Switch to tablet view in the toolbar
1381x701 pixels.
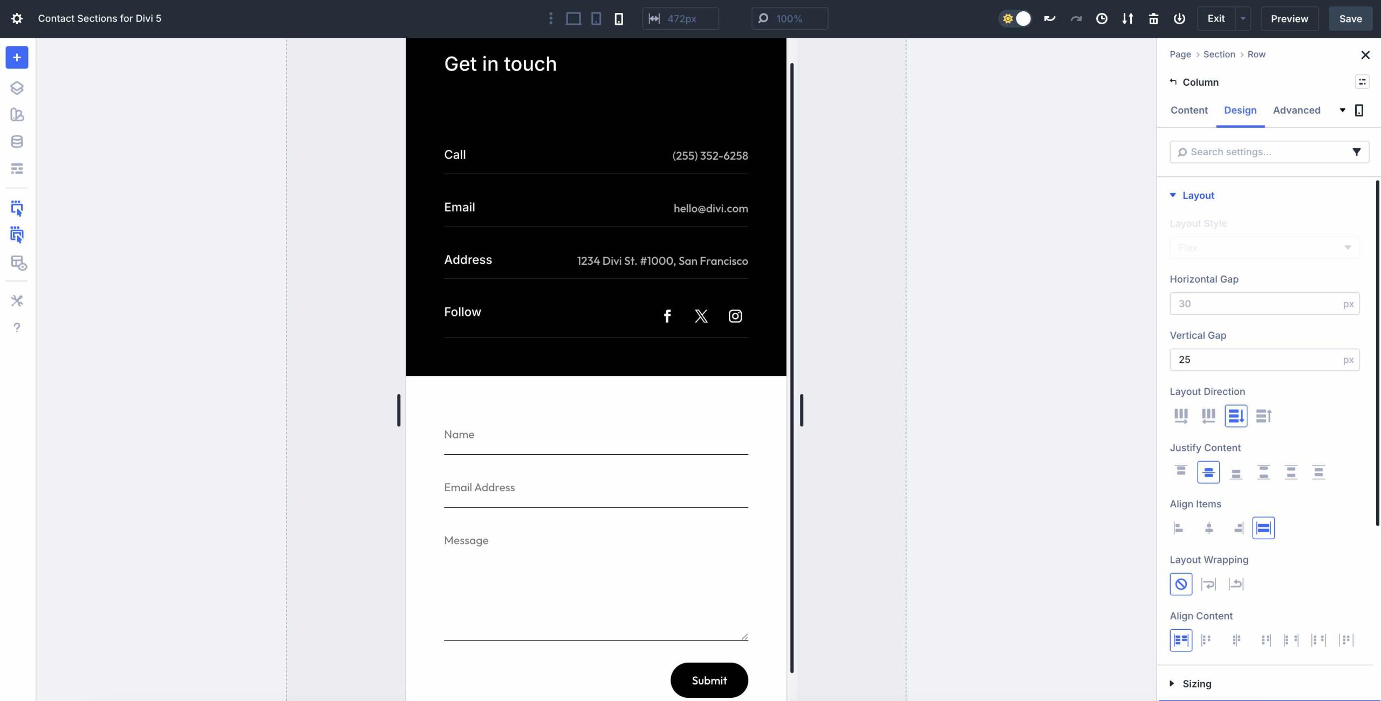click(x=596, y=18)
